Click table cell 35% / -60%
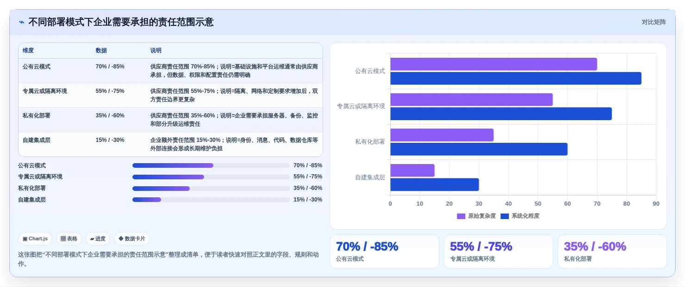685x287 pixels. [110, 116]
